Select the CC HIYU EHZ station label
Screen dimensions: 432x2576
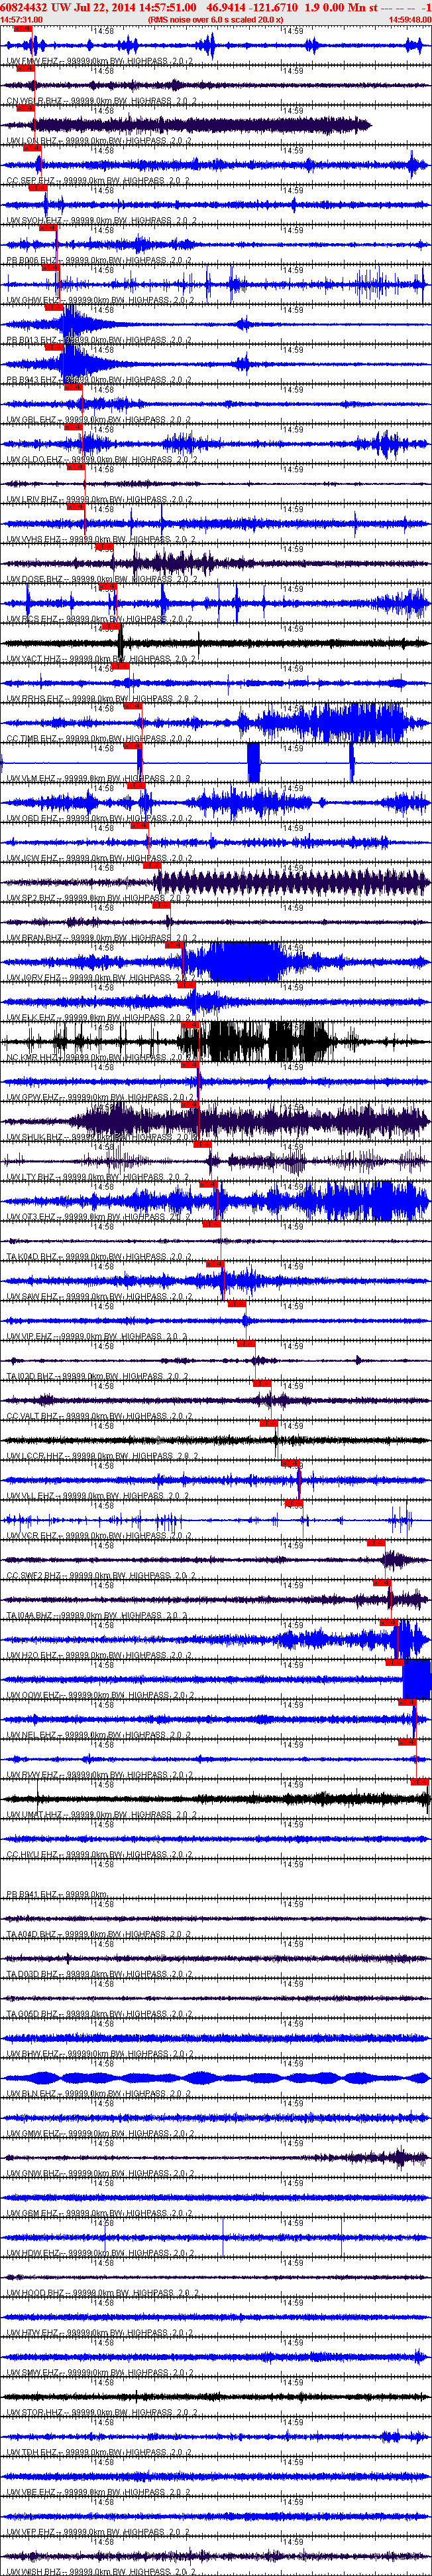(x=99, y=1855)
